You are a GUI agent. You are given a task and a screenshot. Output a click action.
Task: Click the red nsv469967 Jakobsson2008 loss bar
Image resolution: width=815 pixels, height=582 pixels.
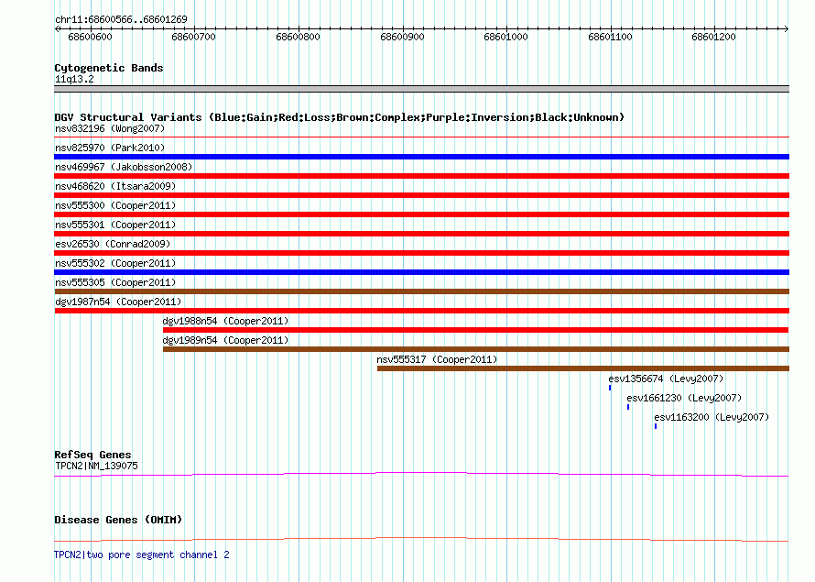click(x=421, y=176)
